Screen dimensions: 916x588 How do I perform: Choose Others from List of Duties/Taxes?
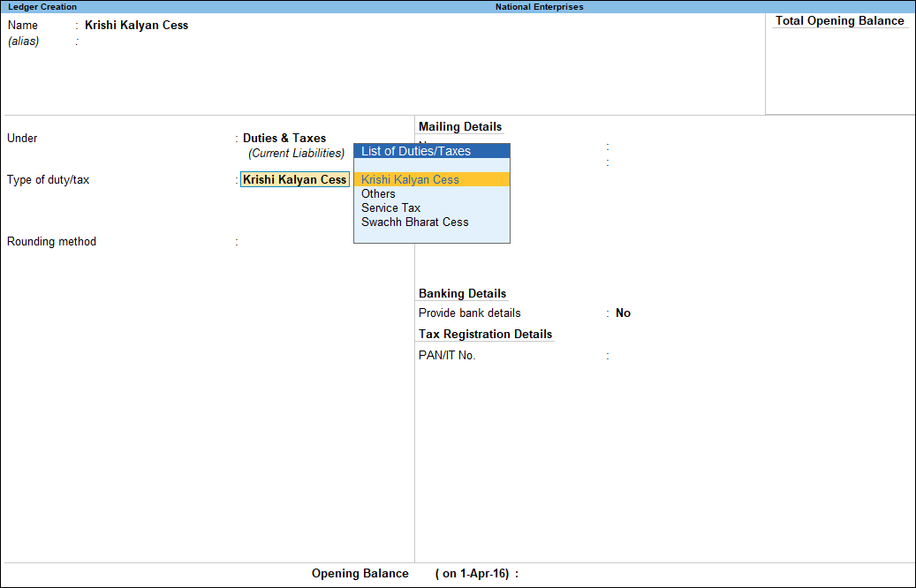tap(432, 194)
